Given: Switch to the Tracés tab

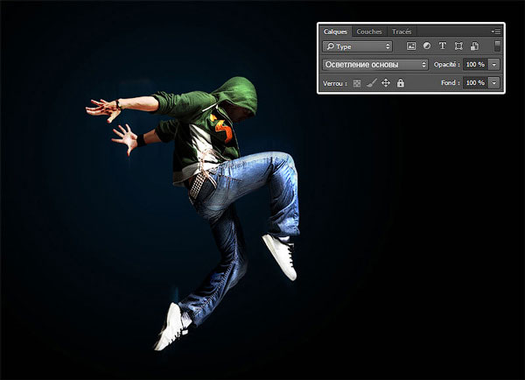Looking at the screenshot, I should tap(402, 32).
